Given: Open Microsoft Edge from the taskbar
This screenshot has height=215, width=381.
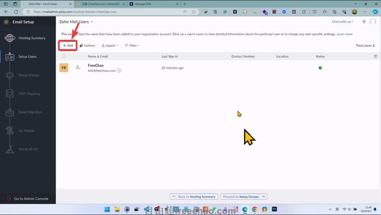Looking at the screenshot, I should point(245,209).
